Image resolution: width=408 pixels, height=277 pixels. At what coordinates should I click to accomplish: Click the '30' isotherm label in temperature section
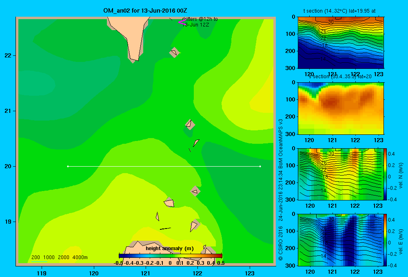331,22
